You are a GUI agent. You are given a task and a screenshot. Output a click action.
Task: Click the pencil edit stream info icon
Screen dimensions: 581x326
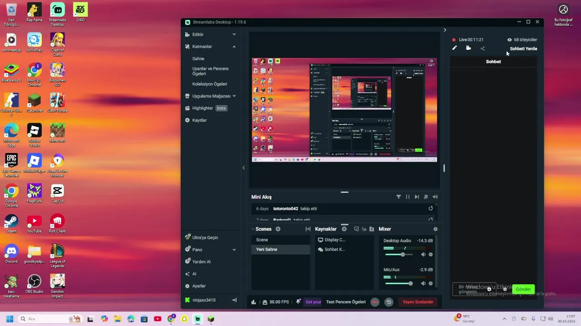coord(454,48)
